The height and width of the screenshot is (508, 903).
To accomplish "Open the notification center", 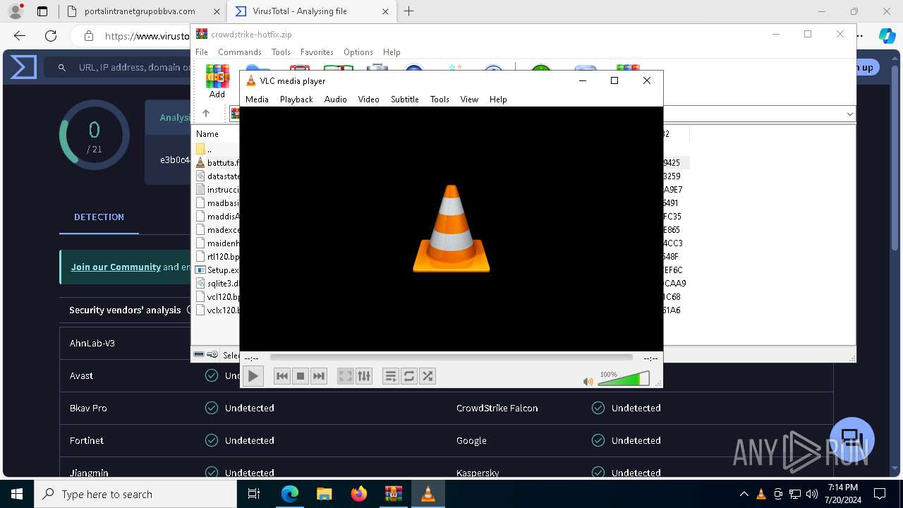I will click(880, 494).
